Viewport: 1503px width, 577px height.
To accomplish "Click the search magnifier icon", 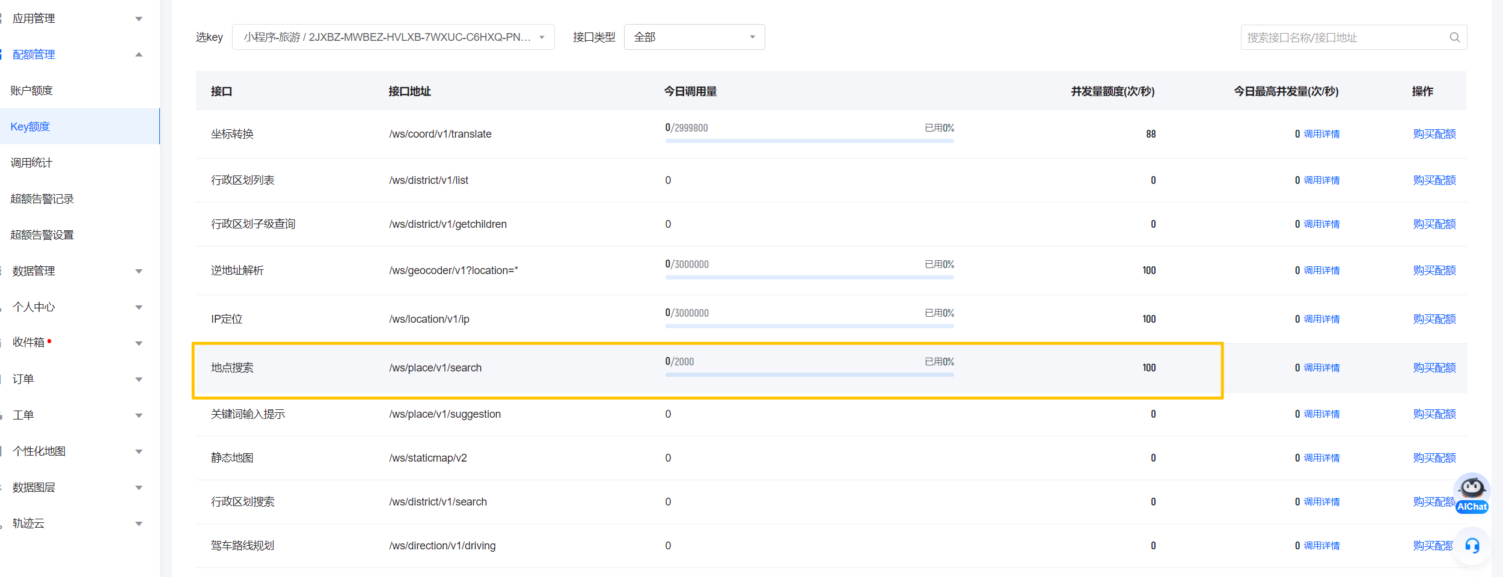I will 1454,37.
